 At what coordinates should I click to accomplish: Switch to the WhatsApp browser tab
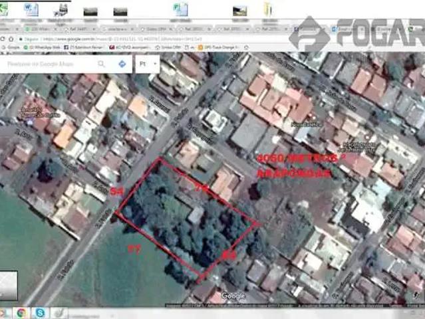[41, 29]
